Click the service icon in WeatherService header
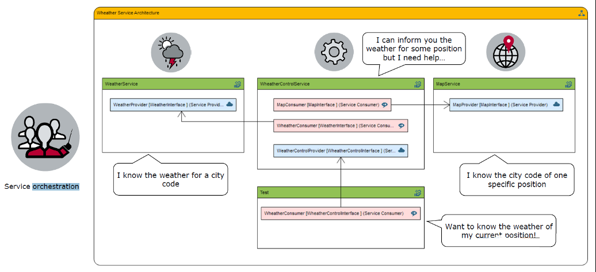 [237, 84]
